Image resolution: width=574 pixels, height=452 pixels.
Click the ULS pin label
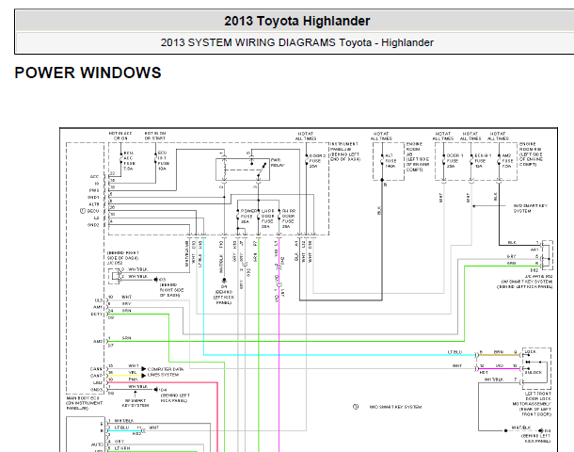coord(99,300)
